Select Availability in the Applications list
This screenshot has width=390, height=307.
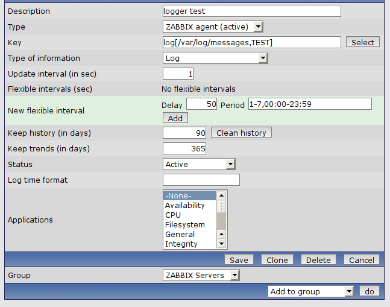coord(189,206)
